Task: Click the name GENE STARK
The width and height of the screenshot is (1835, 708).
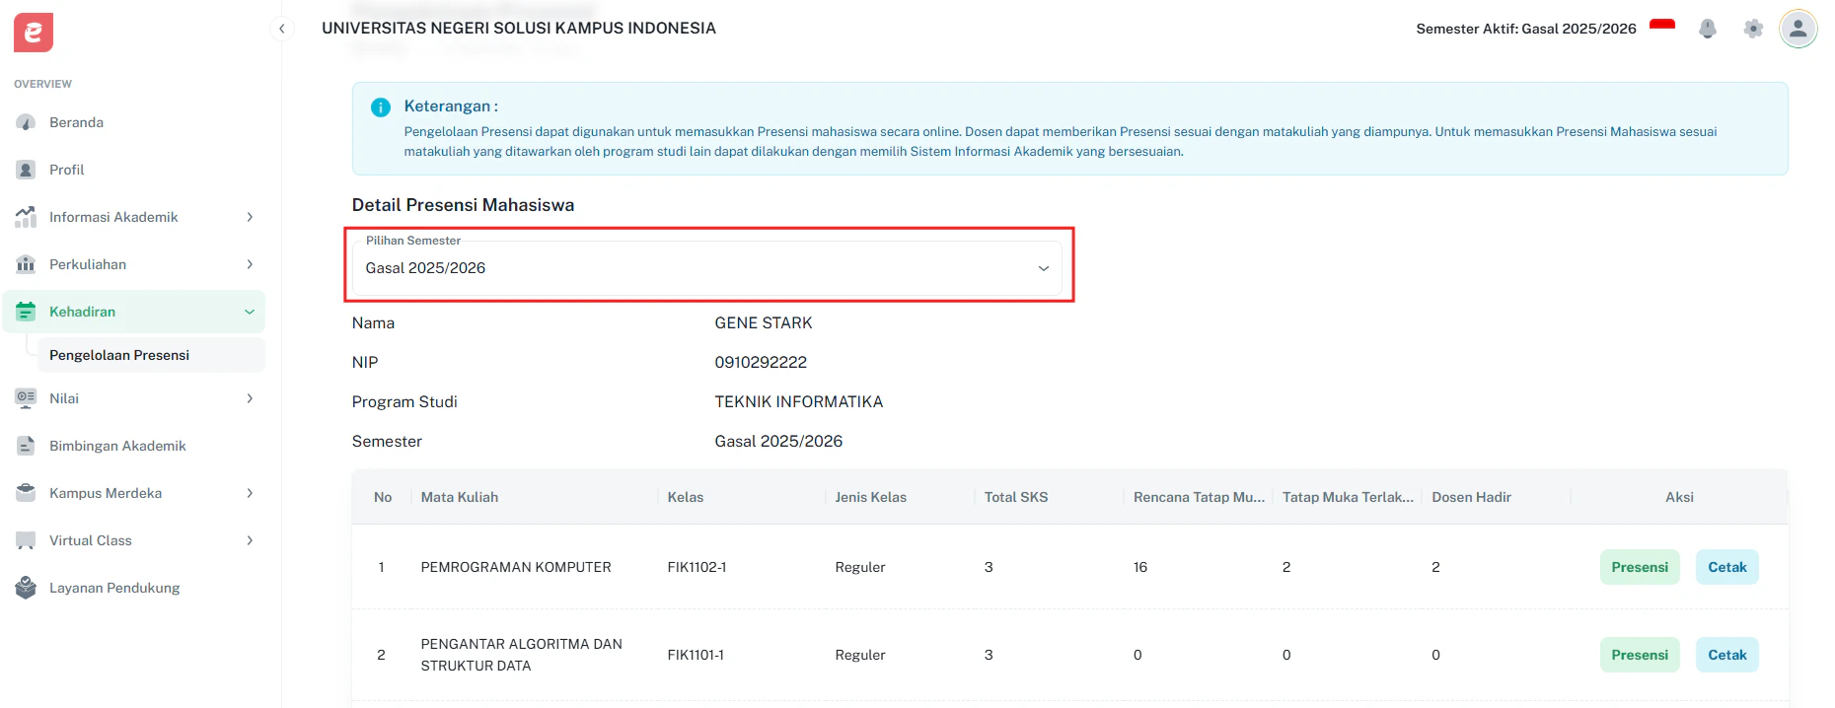Action: click(x=764, y=323)
